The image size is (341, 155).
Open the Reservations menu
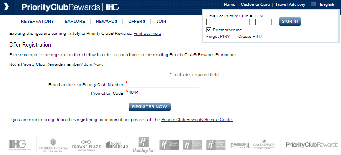(x=38, y=22)
